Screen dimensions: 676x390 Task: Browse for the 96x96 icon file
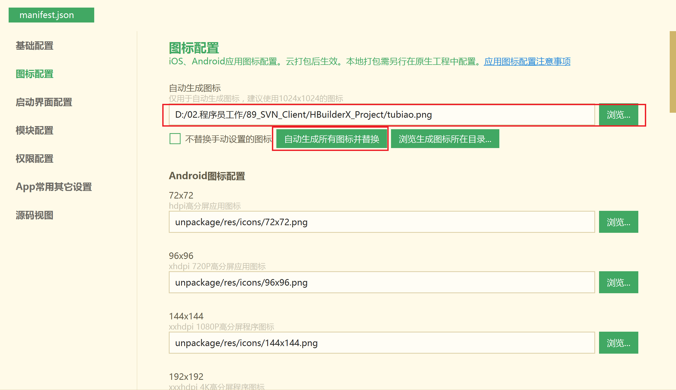coord(618,282)
